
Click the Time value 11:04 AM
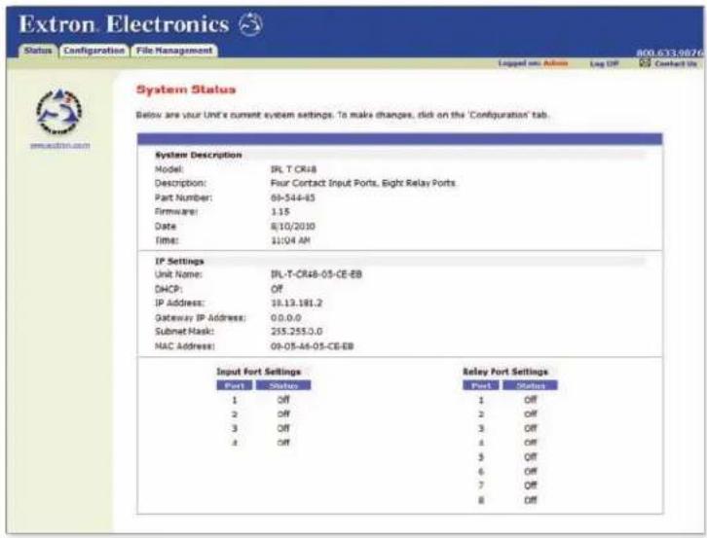click(x=290, y=240)
